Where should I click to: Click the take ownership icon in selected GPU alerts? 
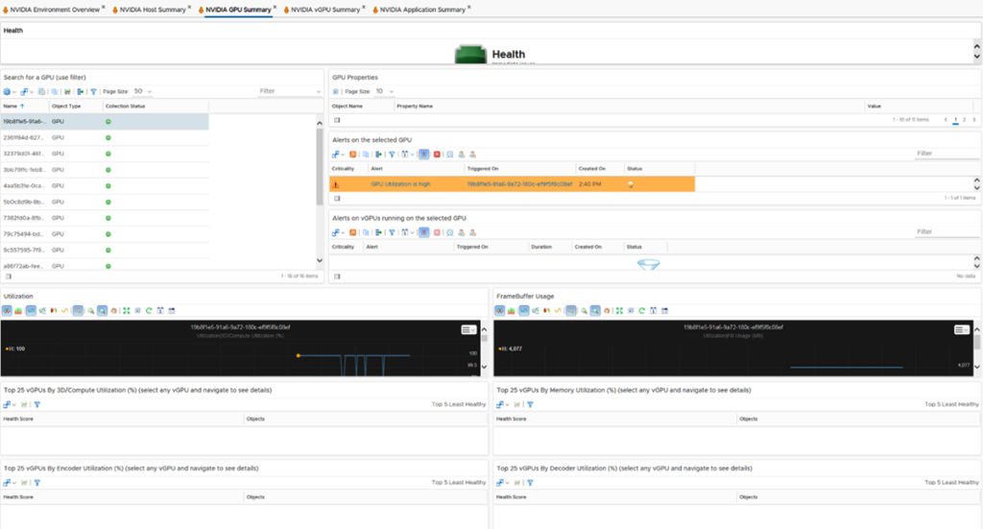tap(462, 155)
